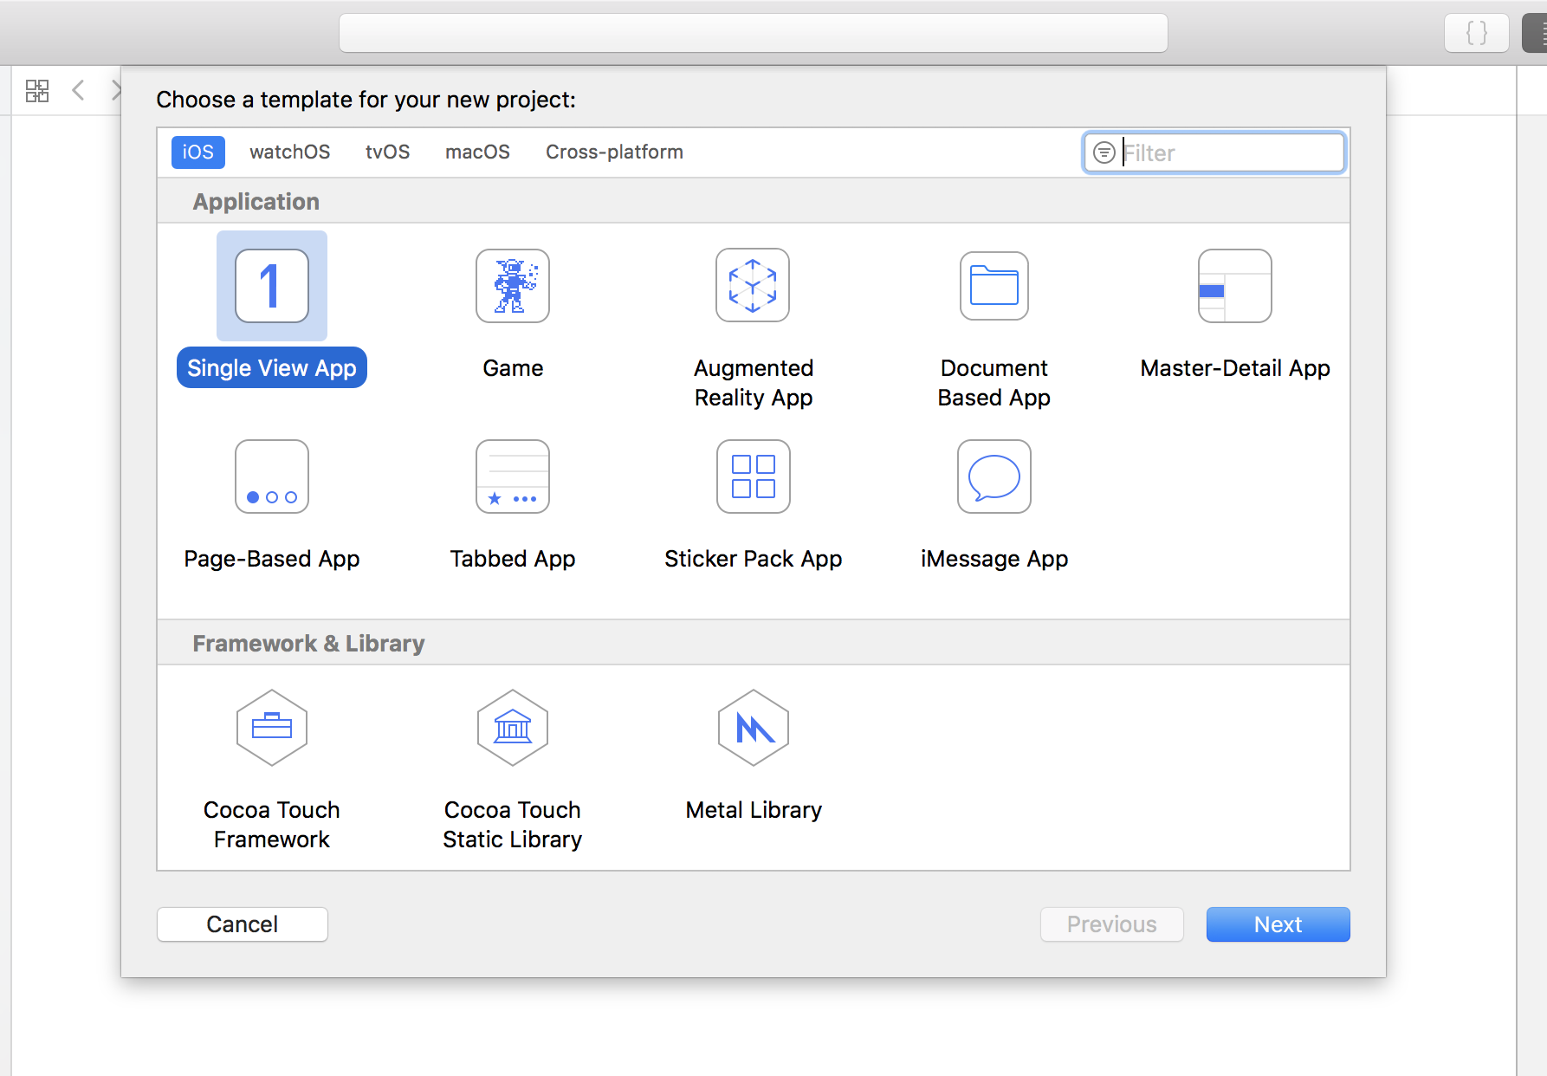Choose the Page-Based App template
Screen dimensions: 1547x1076
(x=271, y=476)
